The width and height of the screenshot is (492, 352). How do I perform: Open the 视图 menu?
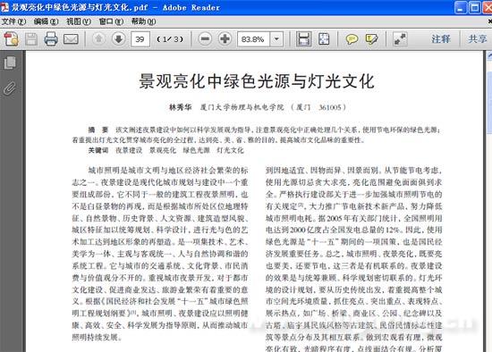point(79,21)
